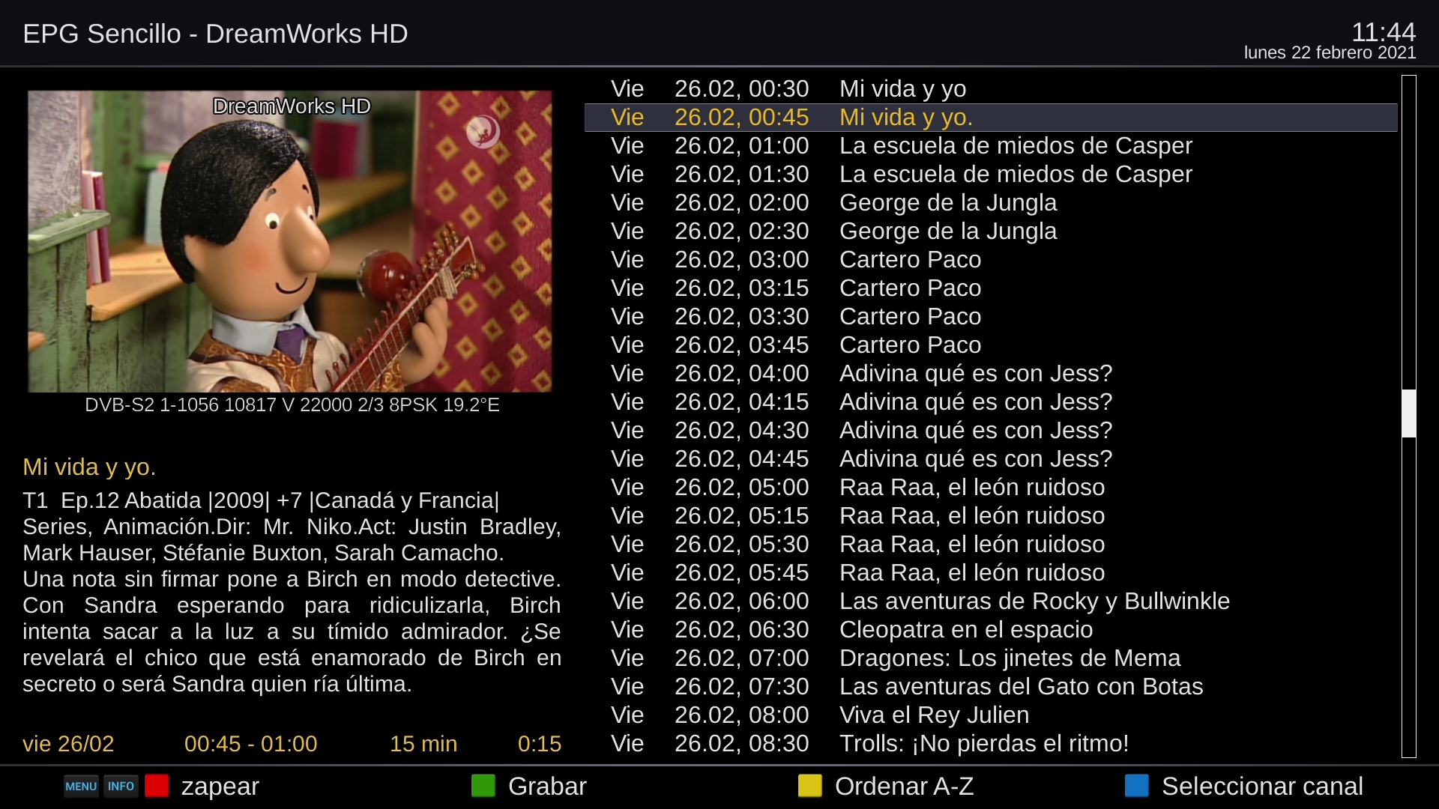
Task: Click the red zapear button
Action: click(x=157, y=787)
